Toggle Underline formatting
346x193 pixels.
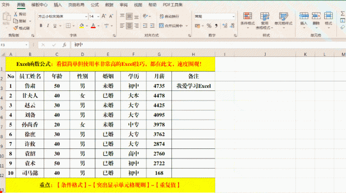click(55, 26)
